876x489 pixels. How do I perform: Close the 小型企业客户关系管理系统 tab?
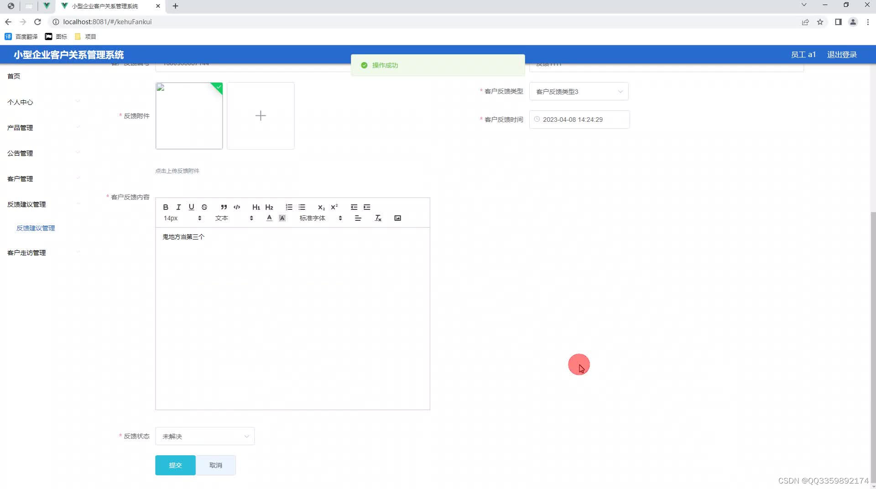[x=158, y=6]
